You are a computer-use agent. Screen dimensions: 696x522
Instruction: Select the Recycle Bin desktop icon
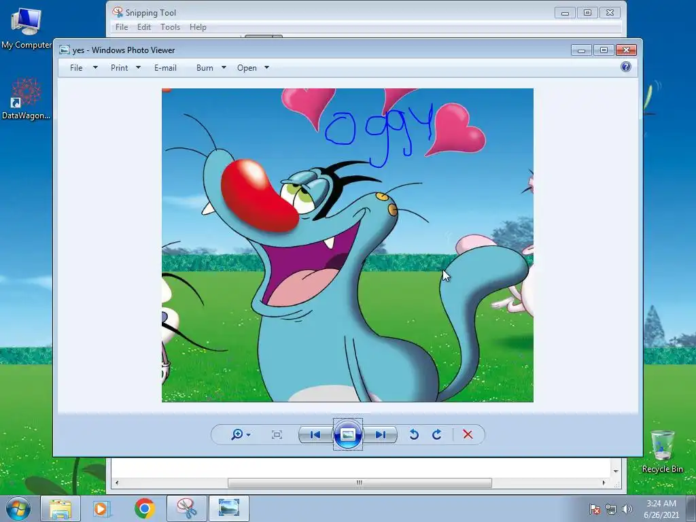tap(662, 451)
